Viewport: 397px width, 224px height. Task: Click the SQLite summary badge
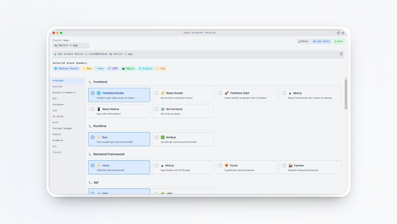pos(128,69)
